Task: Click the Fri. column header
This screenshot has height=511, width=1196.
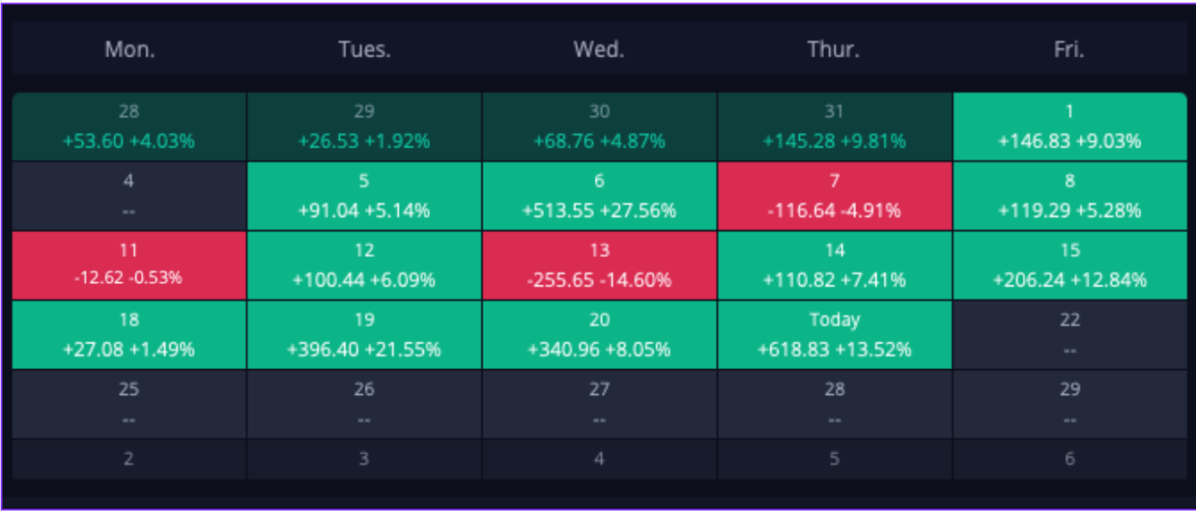Action: 1069,50
